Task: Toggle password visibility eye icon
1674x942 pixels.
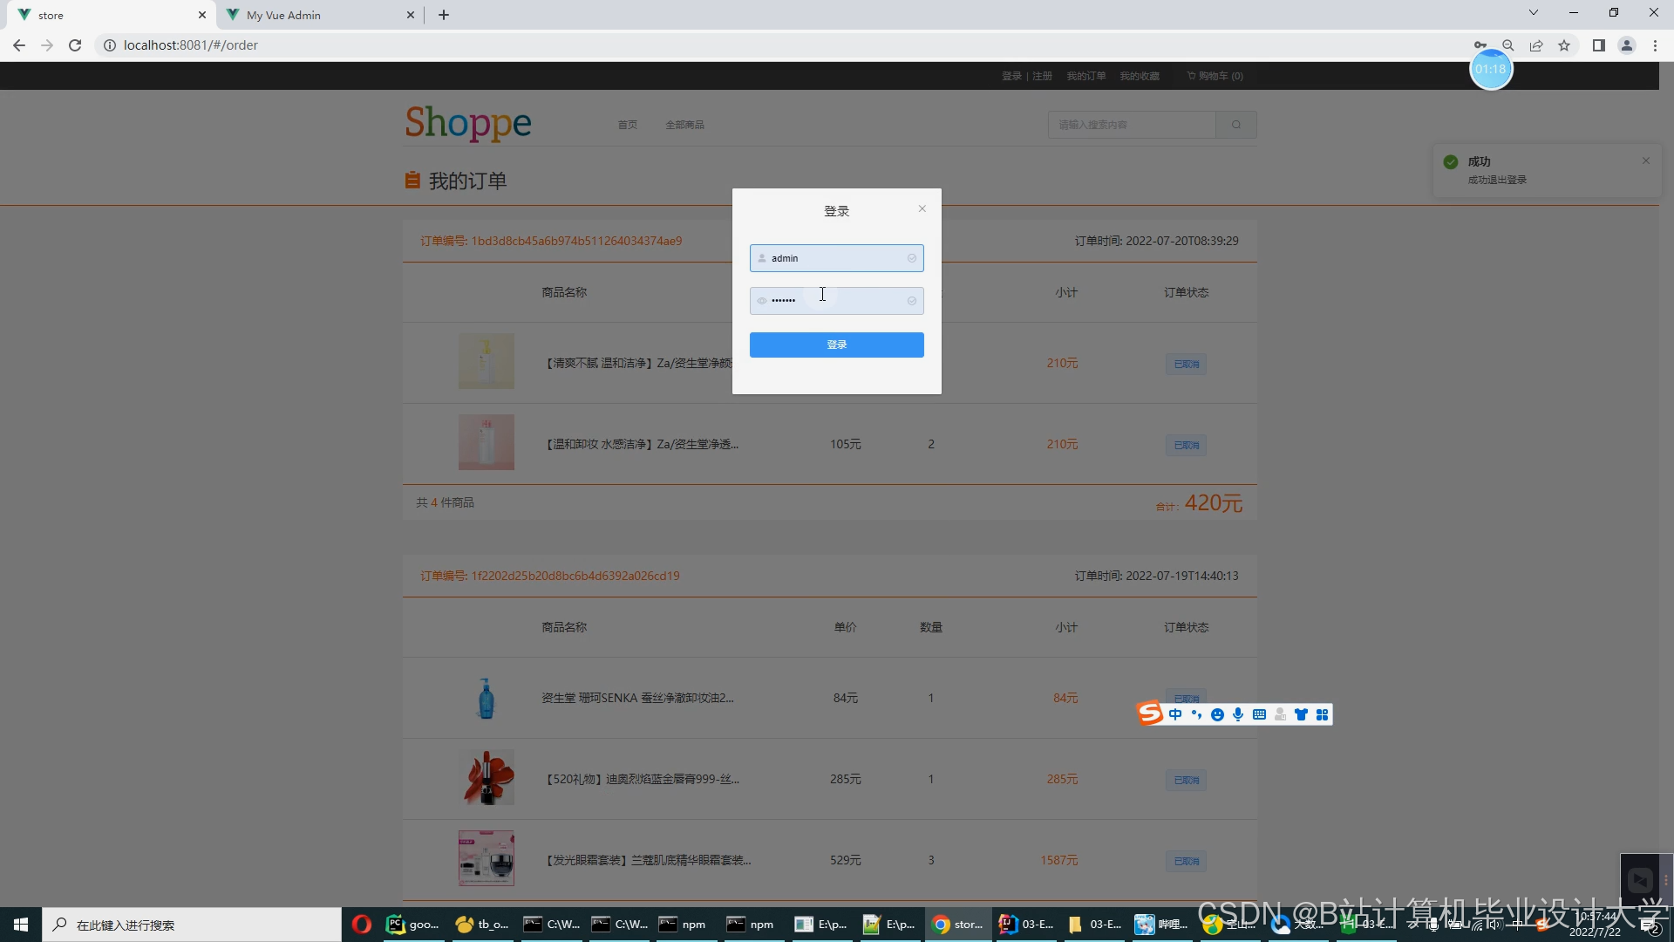Action: pos(761,301)
